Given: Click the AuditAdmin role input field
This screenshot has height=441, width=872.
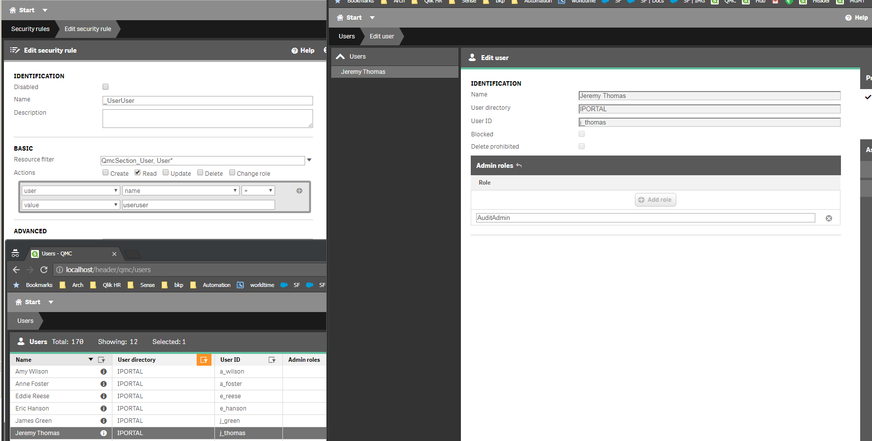Looking at the screenshot, I should (646, 218).
